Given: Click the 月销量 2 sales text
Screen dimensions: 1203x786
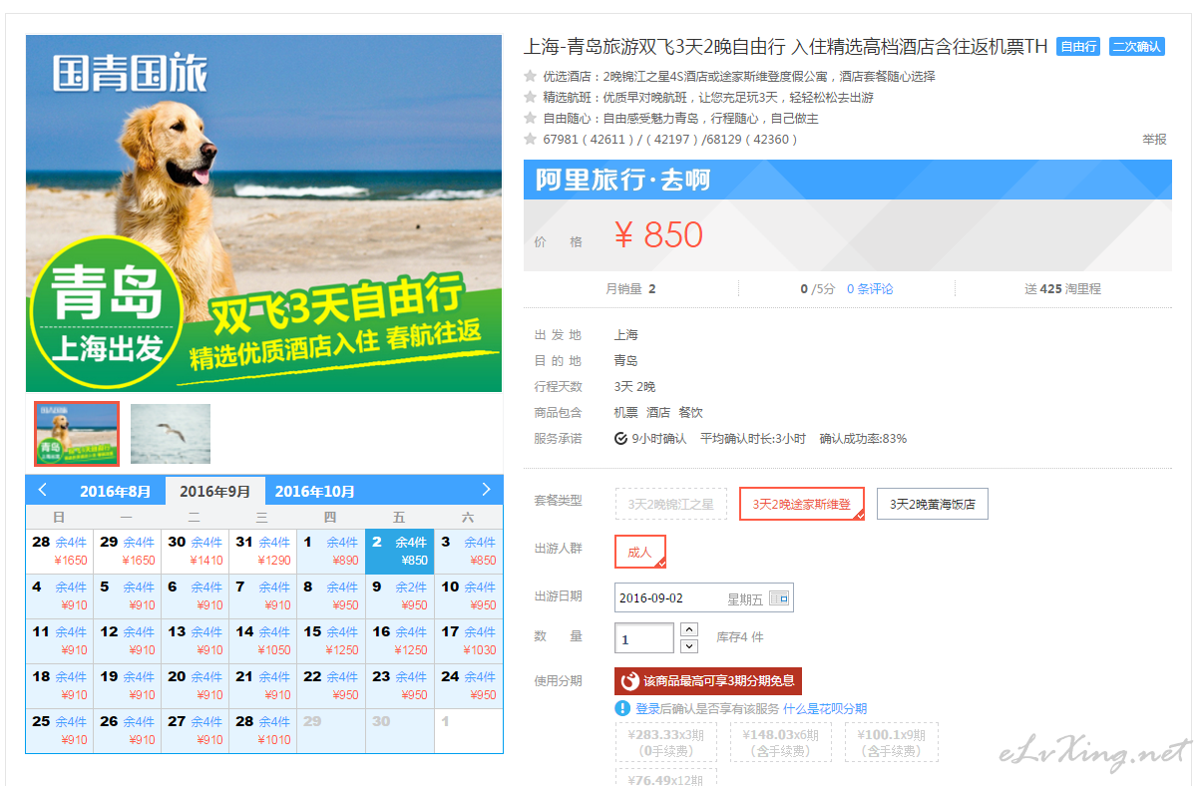Looking at the screenshot, I should pyautogui.click(x=630, y=289).
